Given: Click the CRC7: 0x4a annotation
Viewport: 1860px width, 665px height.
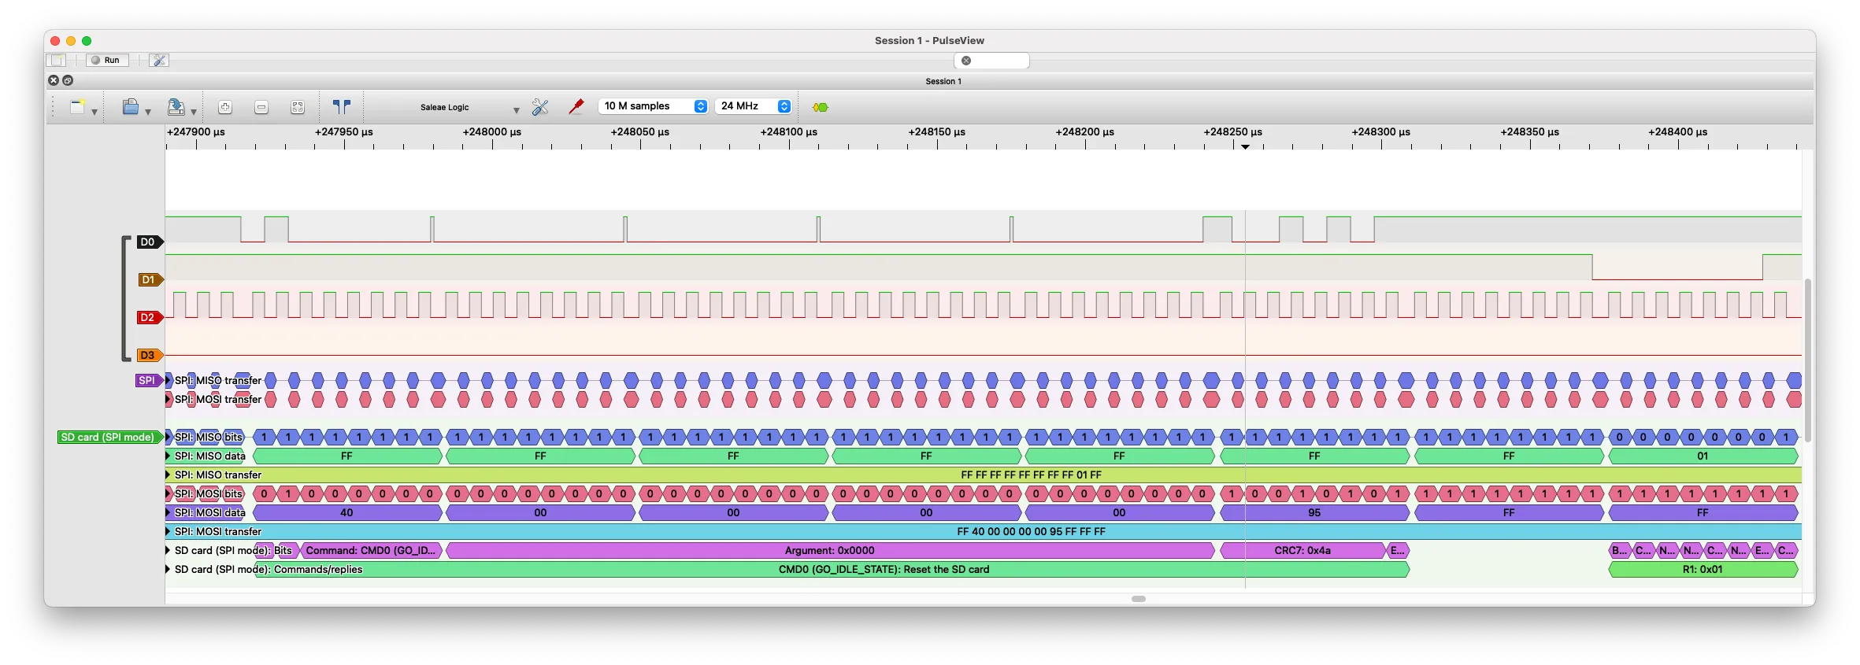Looking at the screenshot, I should [1302, 550].
